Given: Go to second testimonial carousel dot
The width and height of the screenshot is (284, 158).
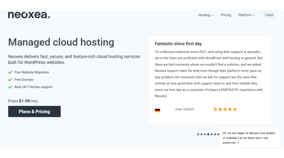Looking at the screenshot, I should (x=201, y=134).
